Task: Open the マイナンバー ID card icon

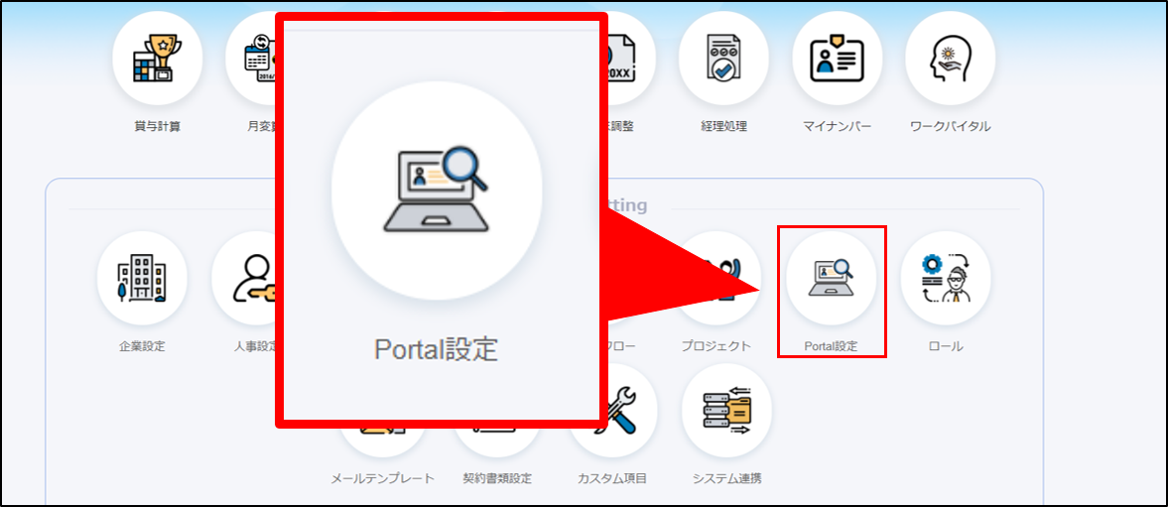Action: pos(837,58)
